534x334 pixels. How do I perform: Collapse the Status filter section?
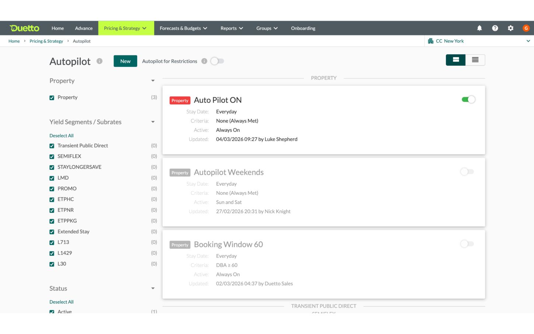click(153, 289)
